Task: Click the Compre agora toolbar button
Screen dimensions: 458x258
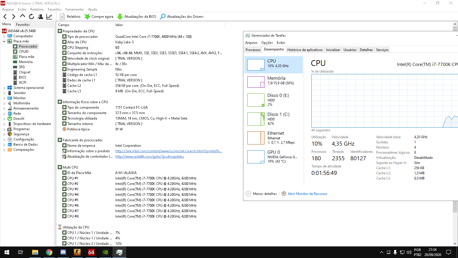Action: [x=99, y=17]
